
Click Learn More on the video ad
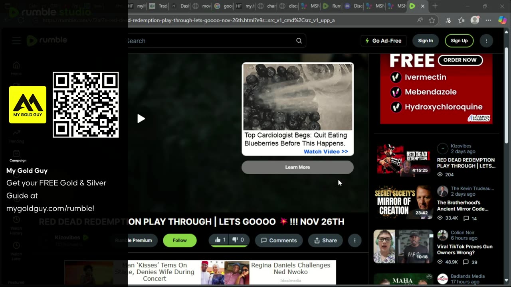point(297,167)
